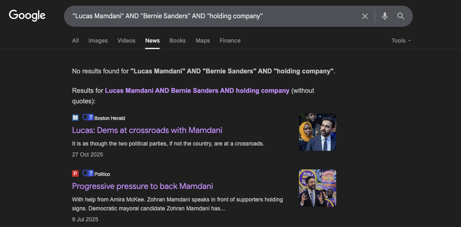This screenshot has width=461, height=227.
Task: Click the Boston Herald article thumbnail
Action: tap(318, 132)
